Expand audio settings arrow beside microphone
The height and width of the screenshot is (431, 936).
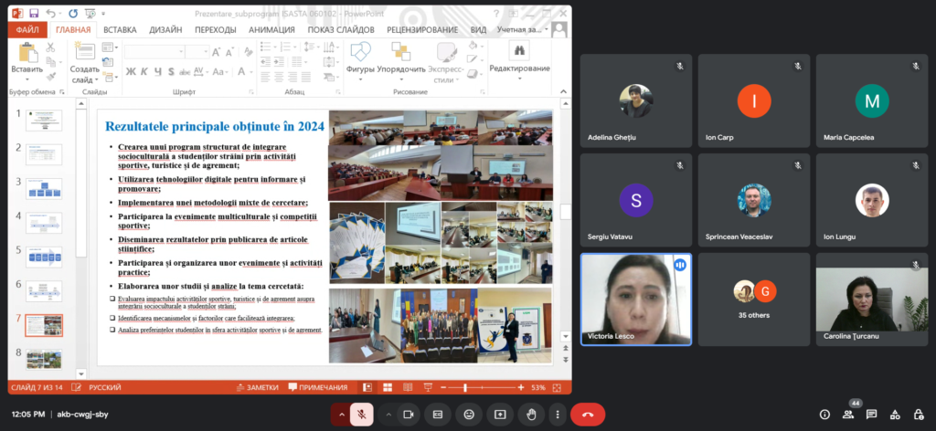click(342, 414)
